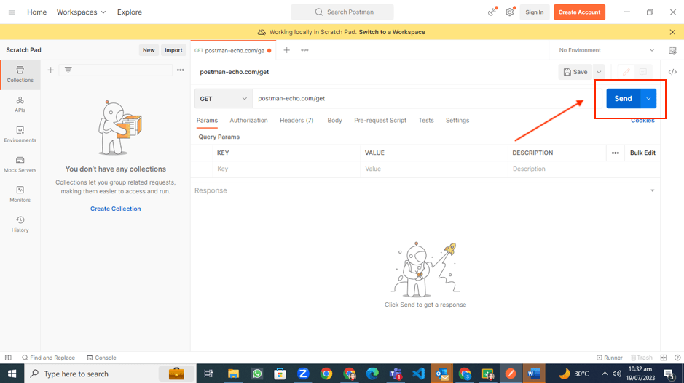The image size is (684, 383).
Task: Open Visual Studio Code from the taskbar
Action: tap(418, 374)
